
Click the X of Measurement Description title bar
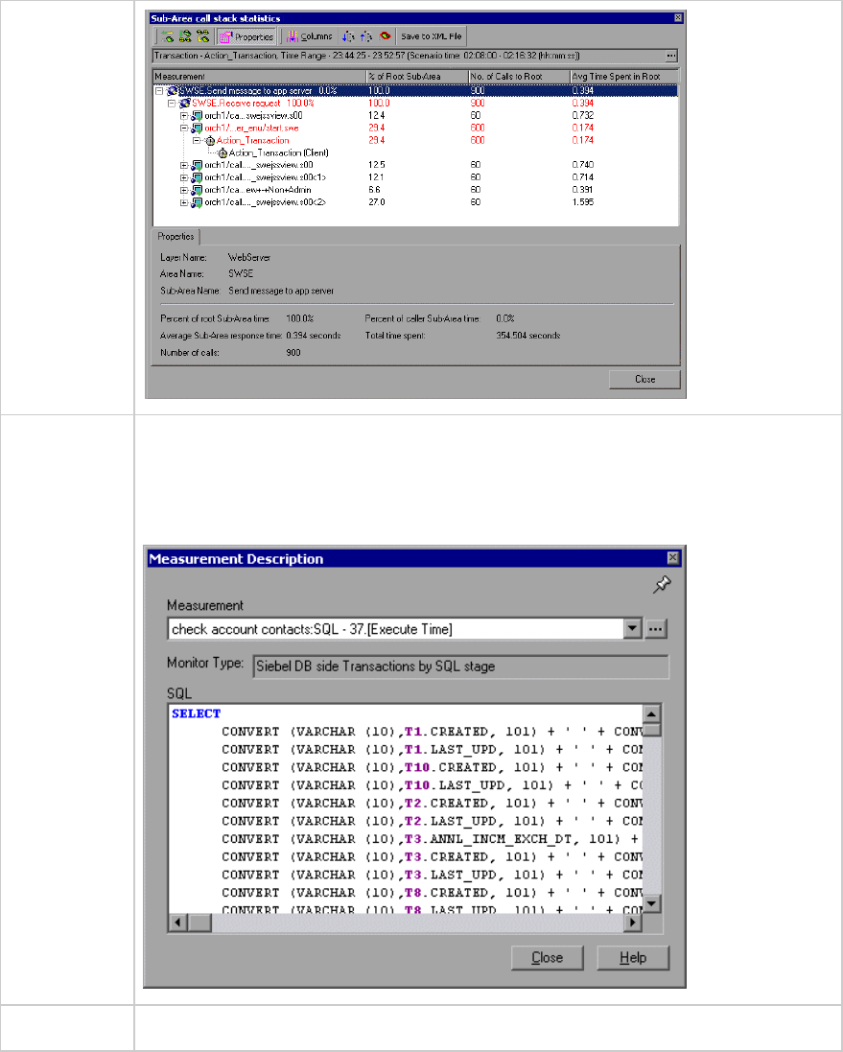tap(673, 558)
